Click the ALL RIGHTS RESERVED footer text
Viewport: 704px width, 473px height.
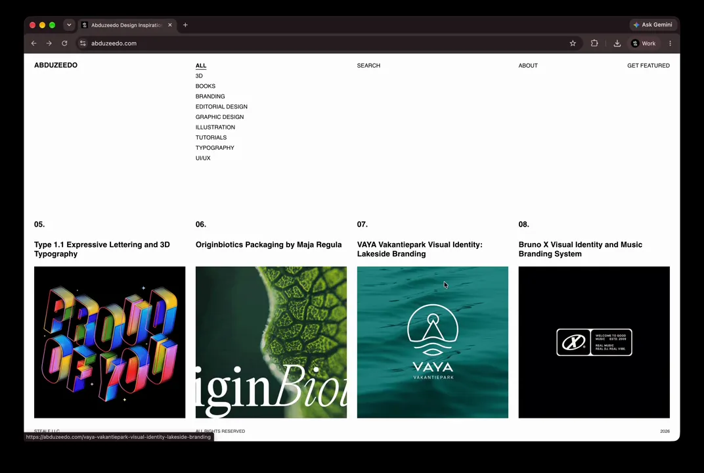[221, 431]
